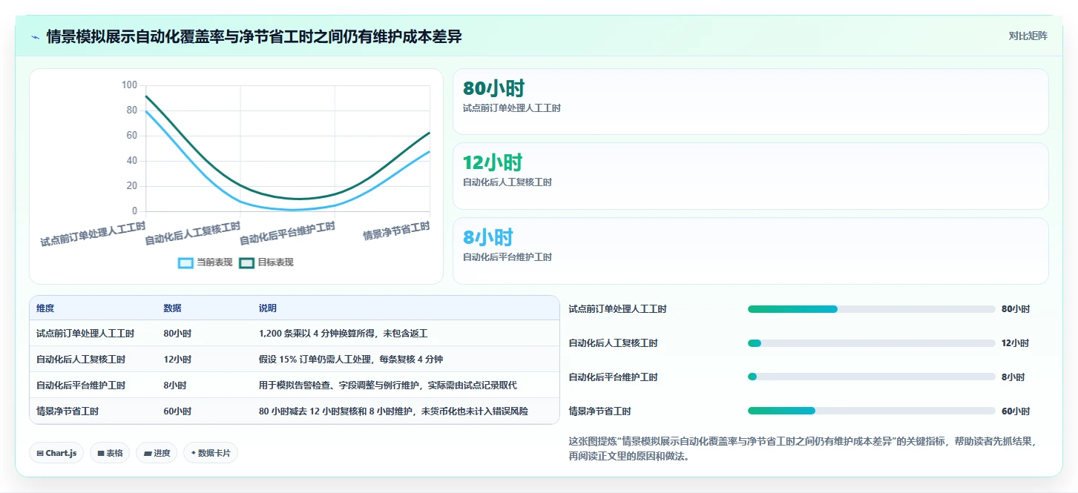Click the 进度 tag chip
This screenshot has width=1078, height=493.
pyautogui.click(x=157, y=453)
